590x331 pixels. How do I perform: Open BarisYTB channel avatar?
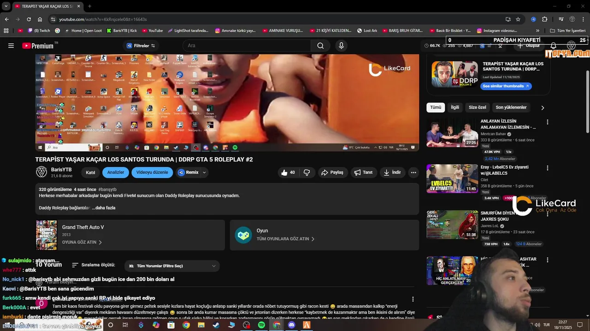tap(41, 172)
